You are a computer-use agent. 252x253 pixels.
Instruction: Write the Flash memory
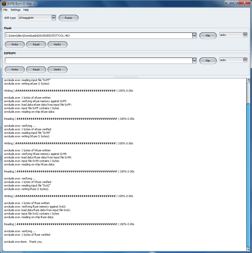[x=15, y=44]
